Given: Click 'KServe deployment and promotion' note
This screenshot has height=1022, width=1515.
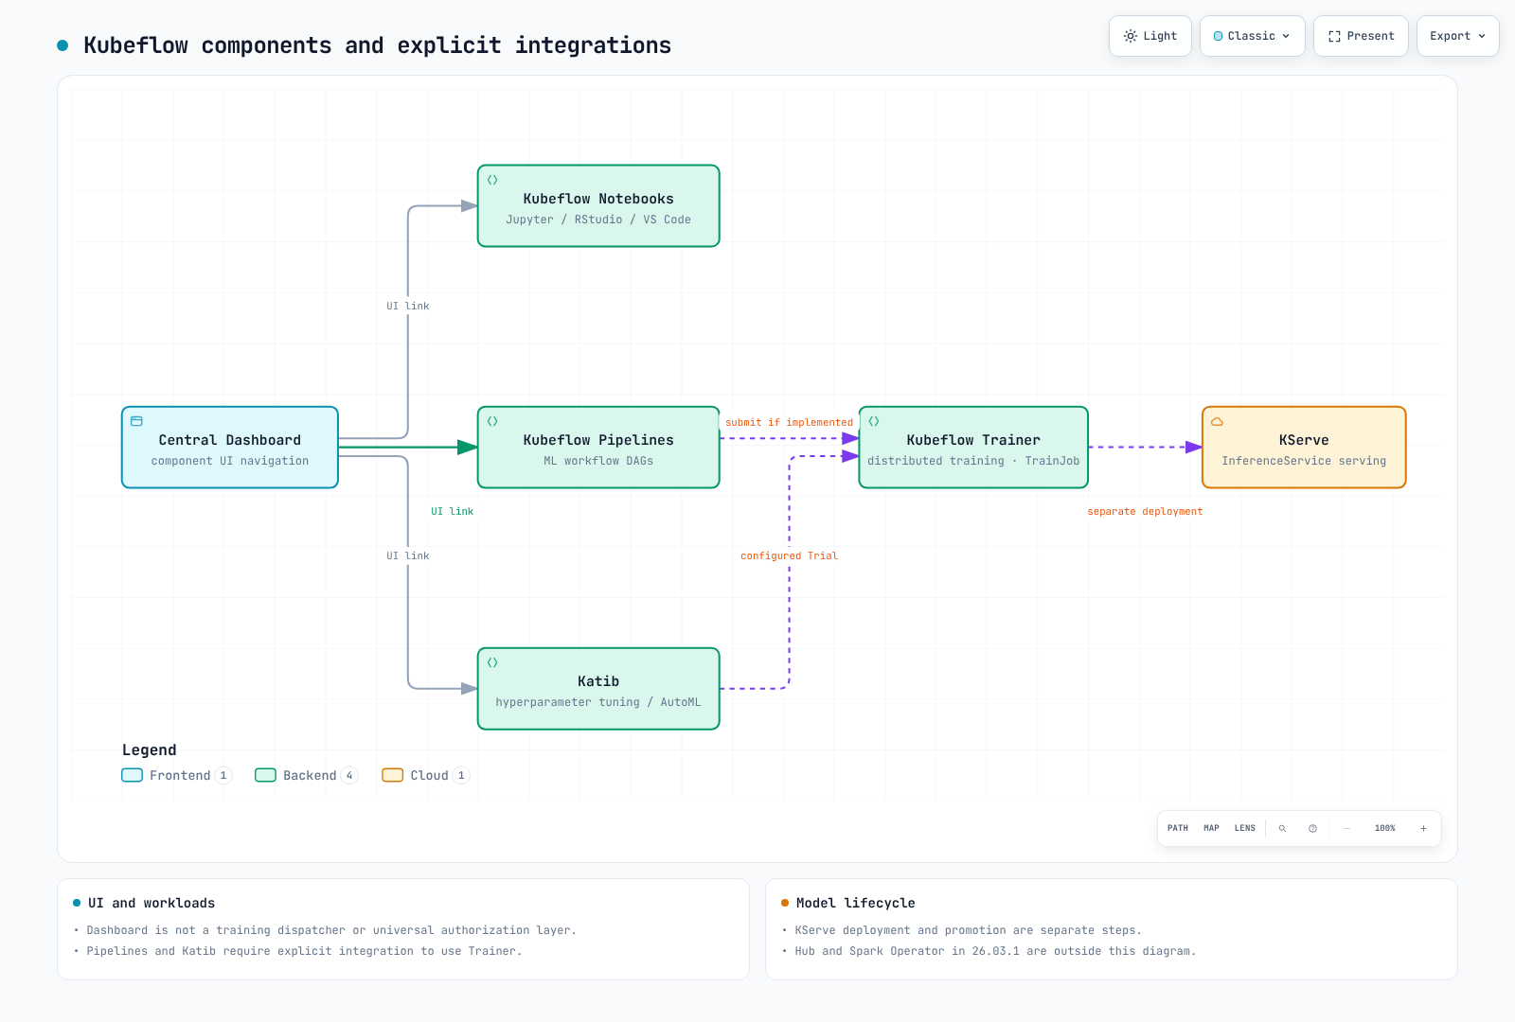Looking at the screenshot, I should click(x=968, y=930).
